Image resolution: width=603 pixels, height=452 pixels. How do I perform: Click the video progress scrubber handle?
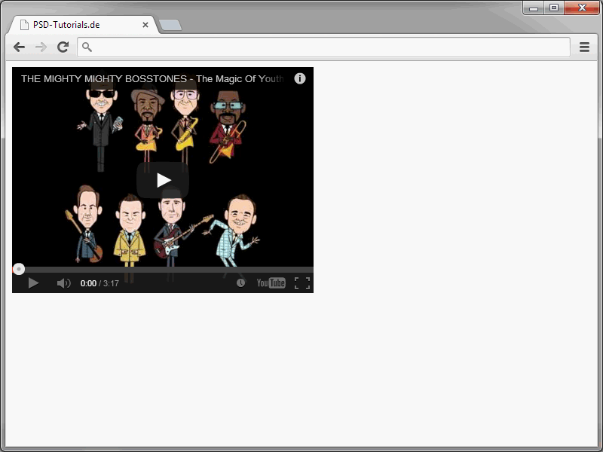coord(18,269)
